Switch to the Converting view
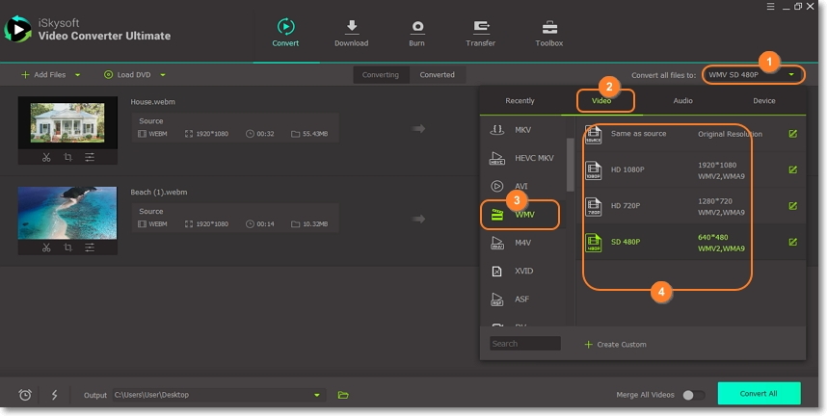 (380, 74)
